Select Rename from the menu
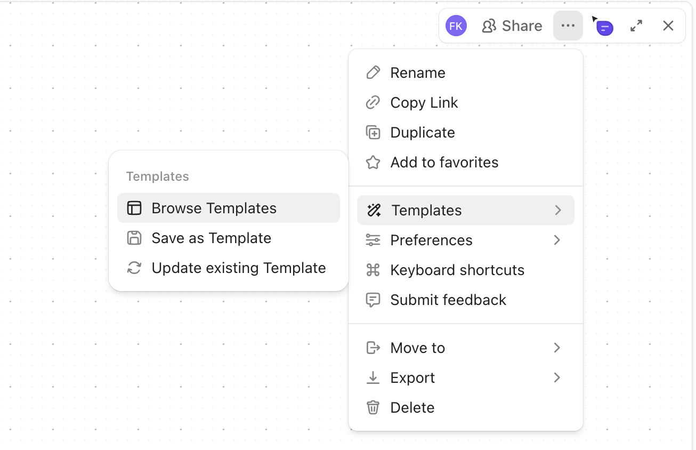Screen dimensions: 696x450 pyautogui.click(x=417, y=73)
